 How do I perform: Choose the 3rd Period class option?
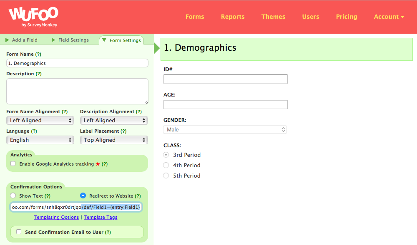166,155
